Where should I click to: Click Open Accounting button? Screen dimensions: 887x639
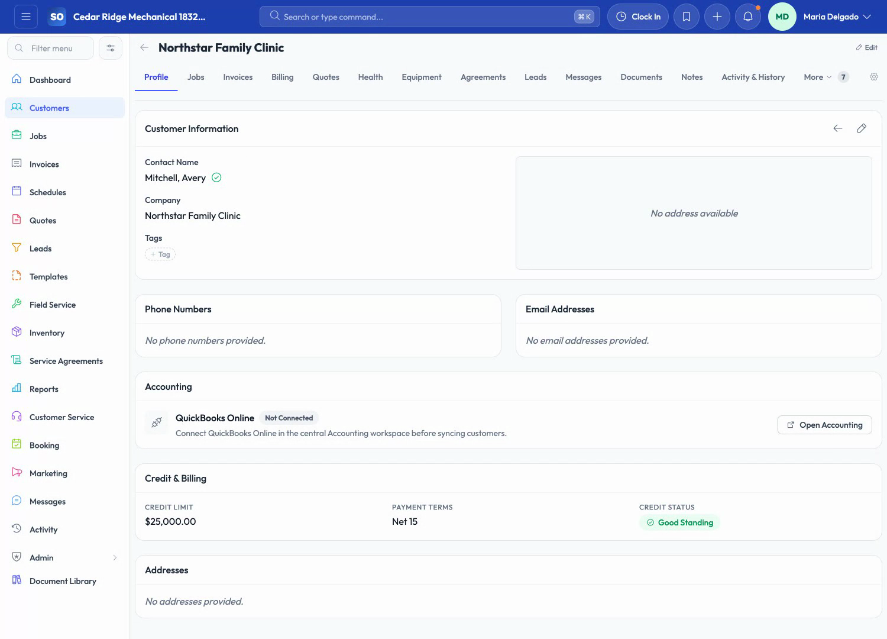coord(824,425)
